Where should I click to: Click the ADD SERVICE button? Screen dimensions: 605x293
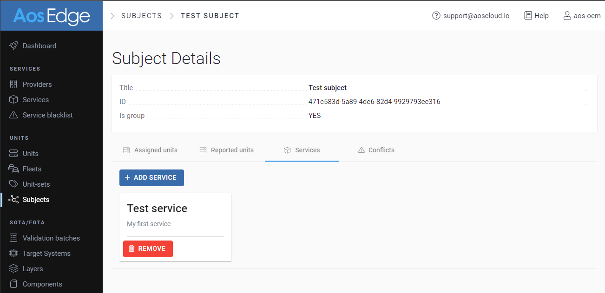(x=151, y=177)
